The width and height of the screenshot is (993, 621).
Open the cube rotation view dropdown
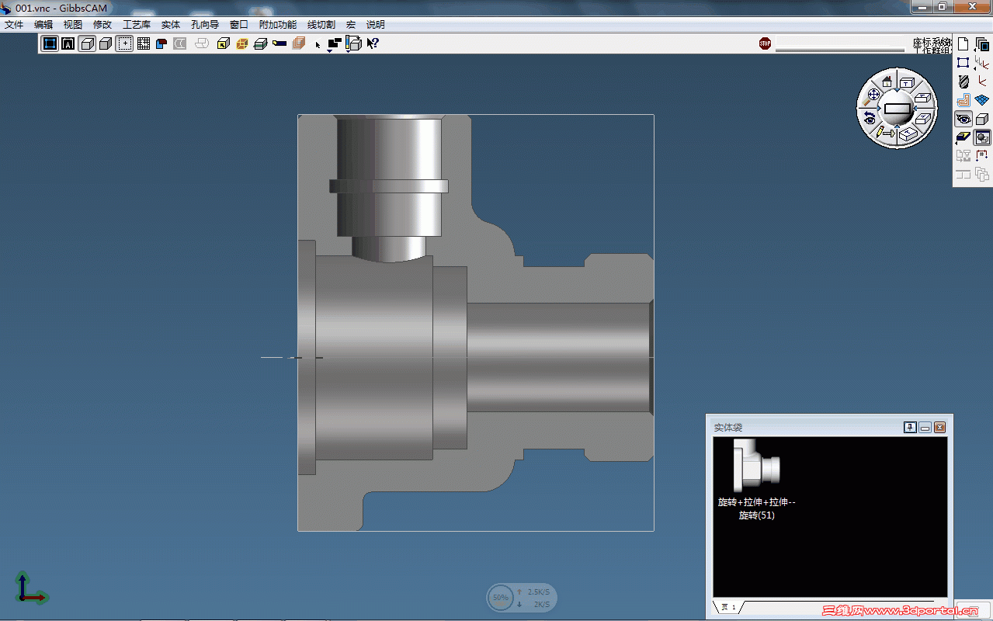pos(353,44)
